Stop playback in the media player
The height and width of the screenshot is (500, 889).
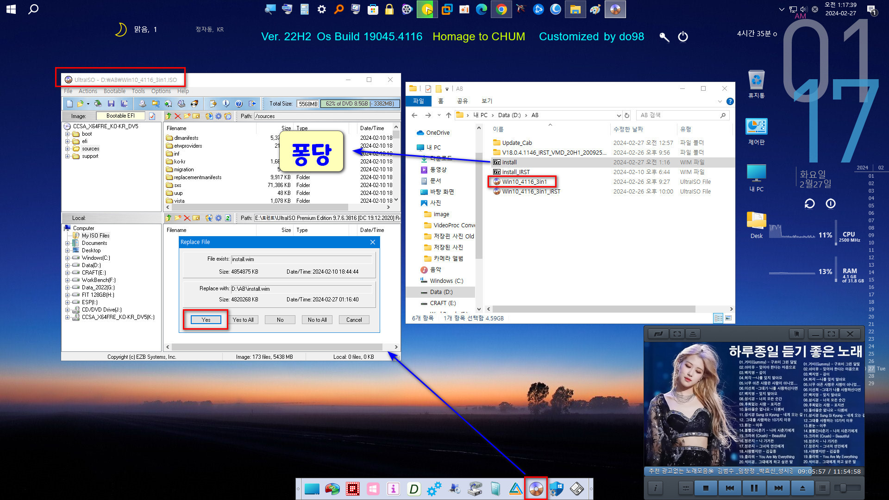[706, 488]
